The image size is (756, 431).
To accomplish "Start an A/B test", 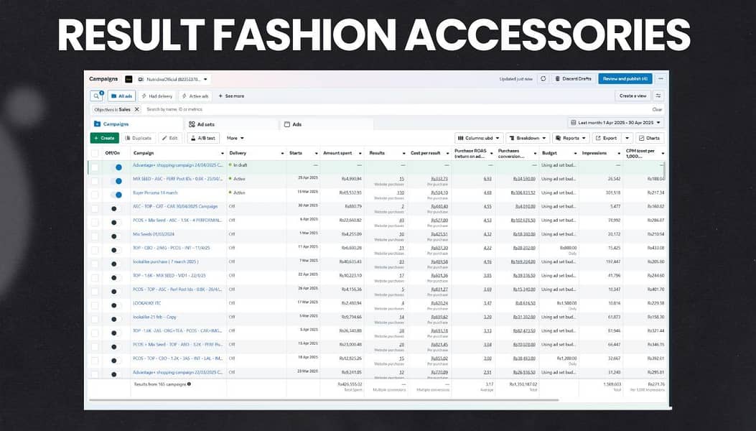I will coord(203,138).
